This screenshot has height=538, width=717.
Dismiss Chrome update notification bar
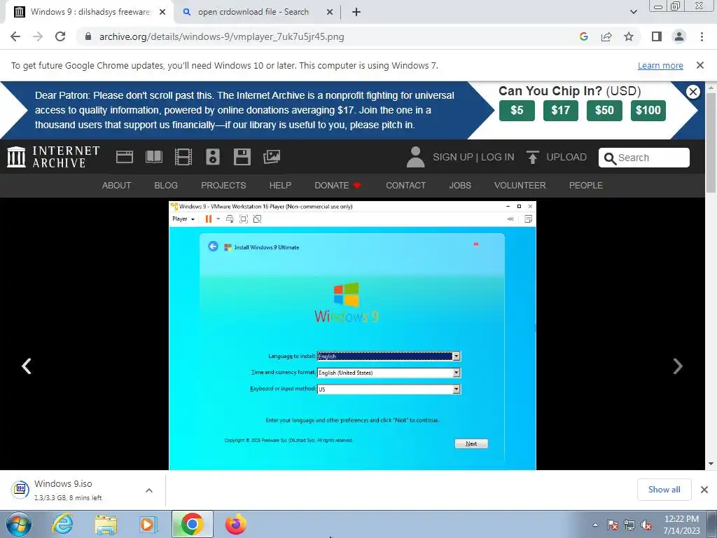click(699, 65)
